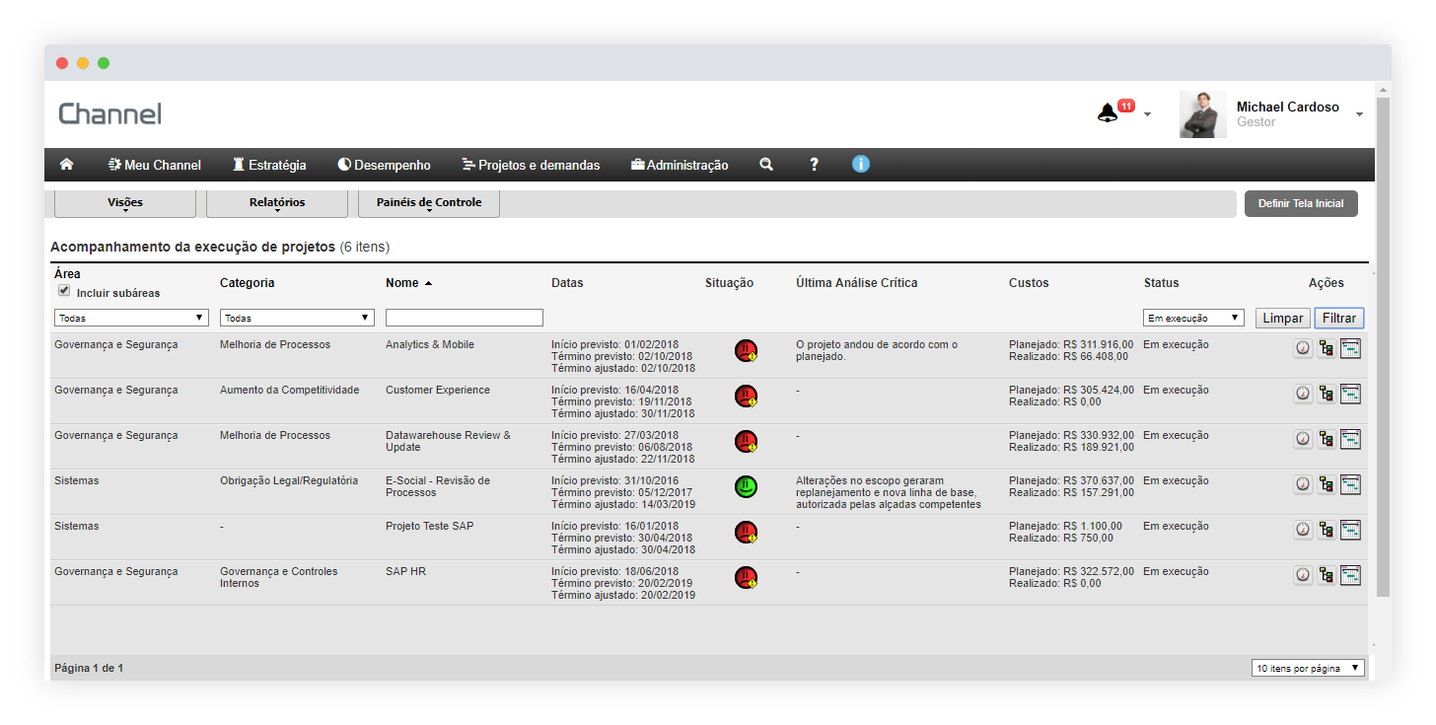The image size is (1436, 725).
Task: Change the items per page dropdown
Action: (1308, 668)
